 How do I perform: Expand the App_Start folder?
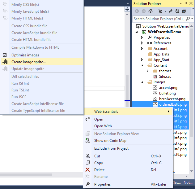coord(142,60)
